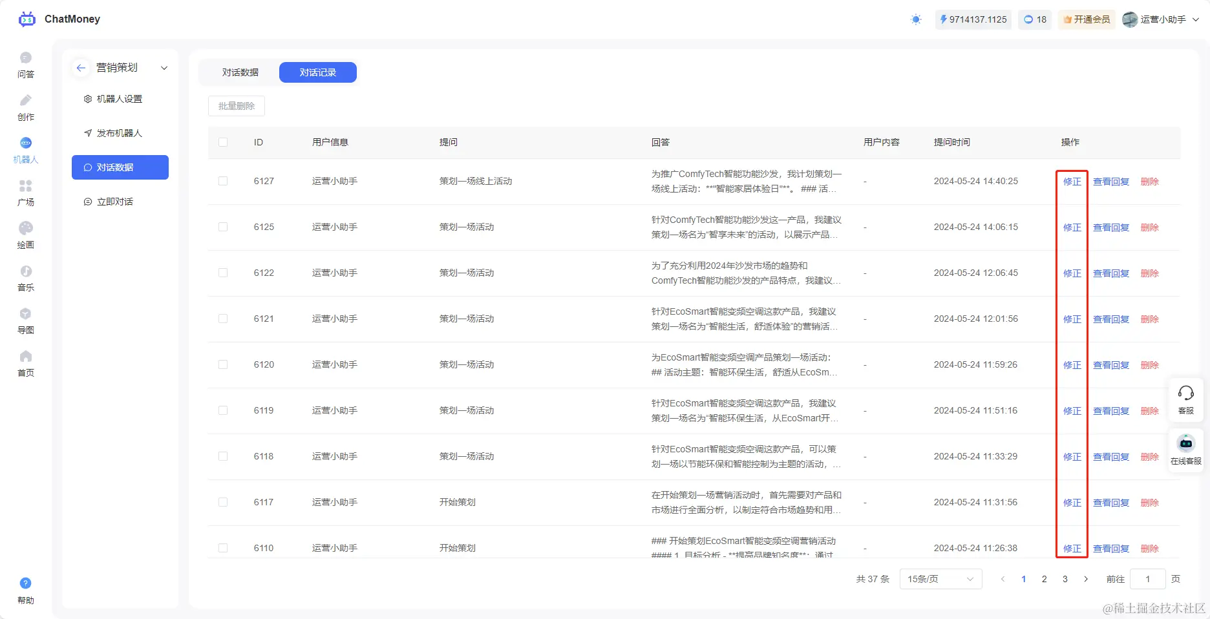Expand the 运营小助手 account menu chevron
Viewport: 1210px width, 619px height.
click(1196, 19)
